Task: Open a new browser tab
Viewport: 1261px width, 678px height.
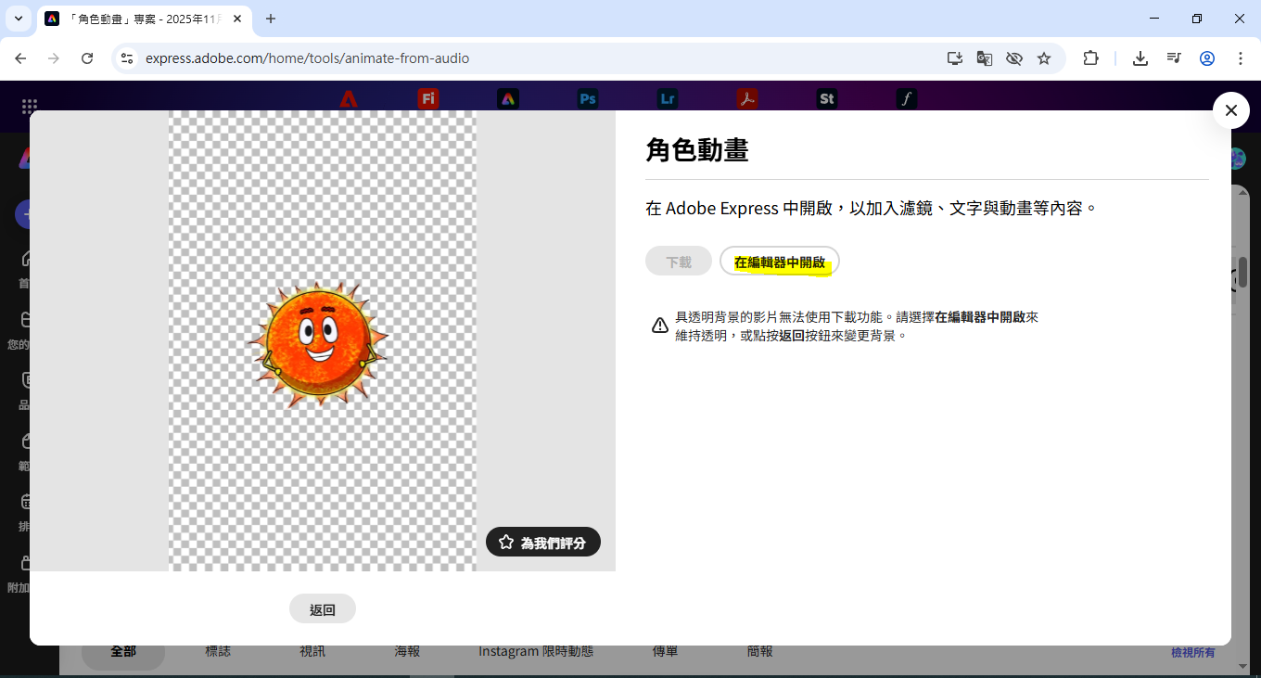Action: pyautogui.click(x=271, y=19)
